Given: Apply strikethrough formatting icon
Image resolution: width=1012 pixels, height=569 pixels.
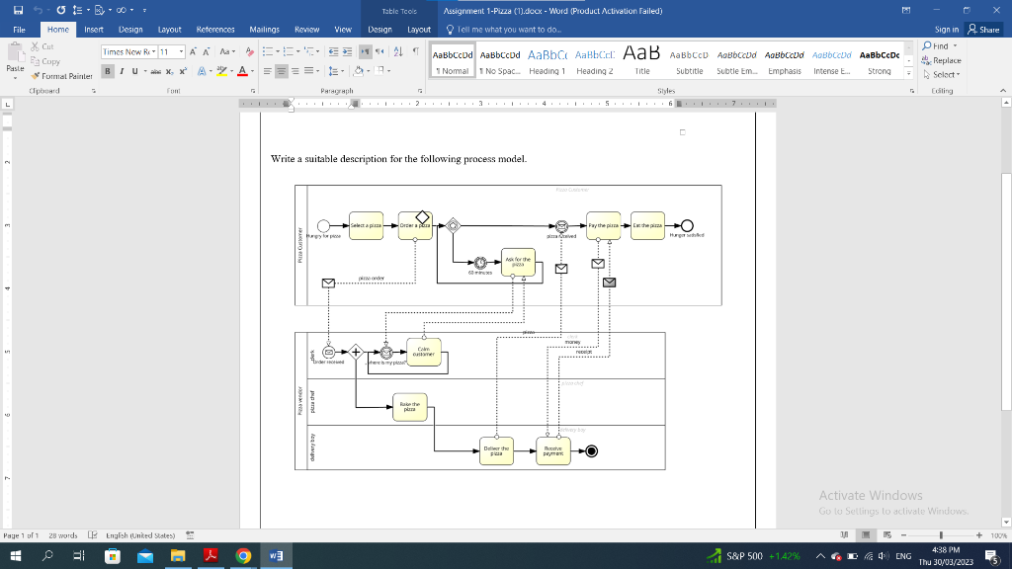Looking at the screenshot, I should point(155,71).
